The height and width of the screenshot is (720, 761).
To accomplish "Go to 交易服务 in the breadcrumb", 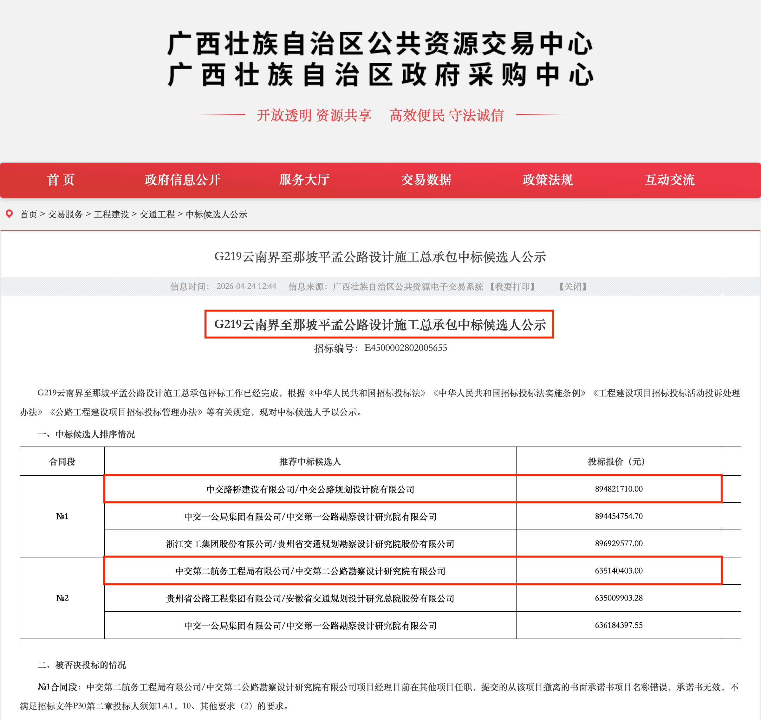I will [x=65, y=214].
